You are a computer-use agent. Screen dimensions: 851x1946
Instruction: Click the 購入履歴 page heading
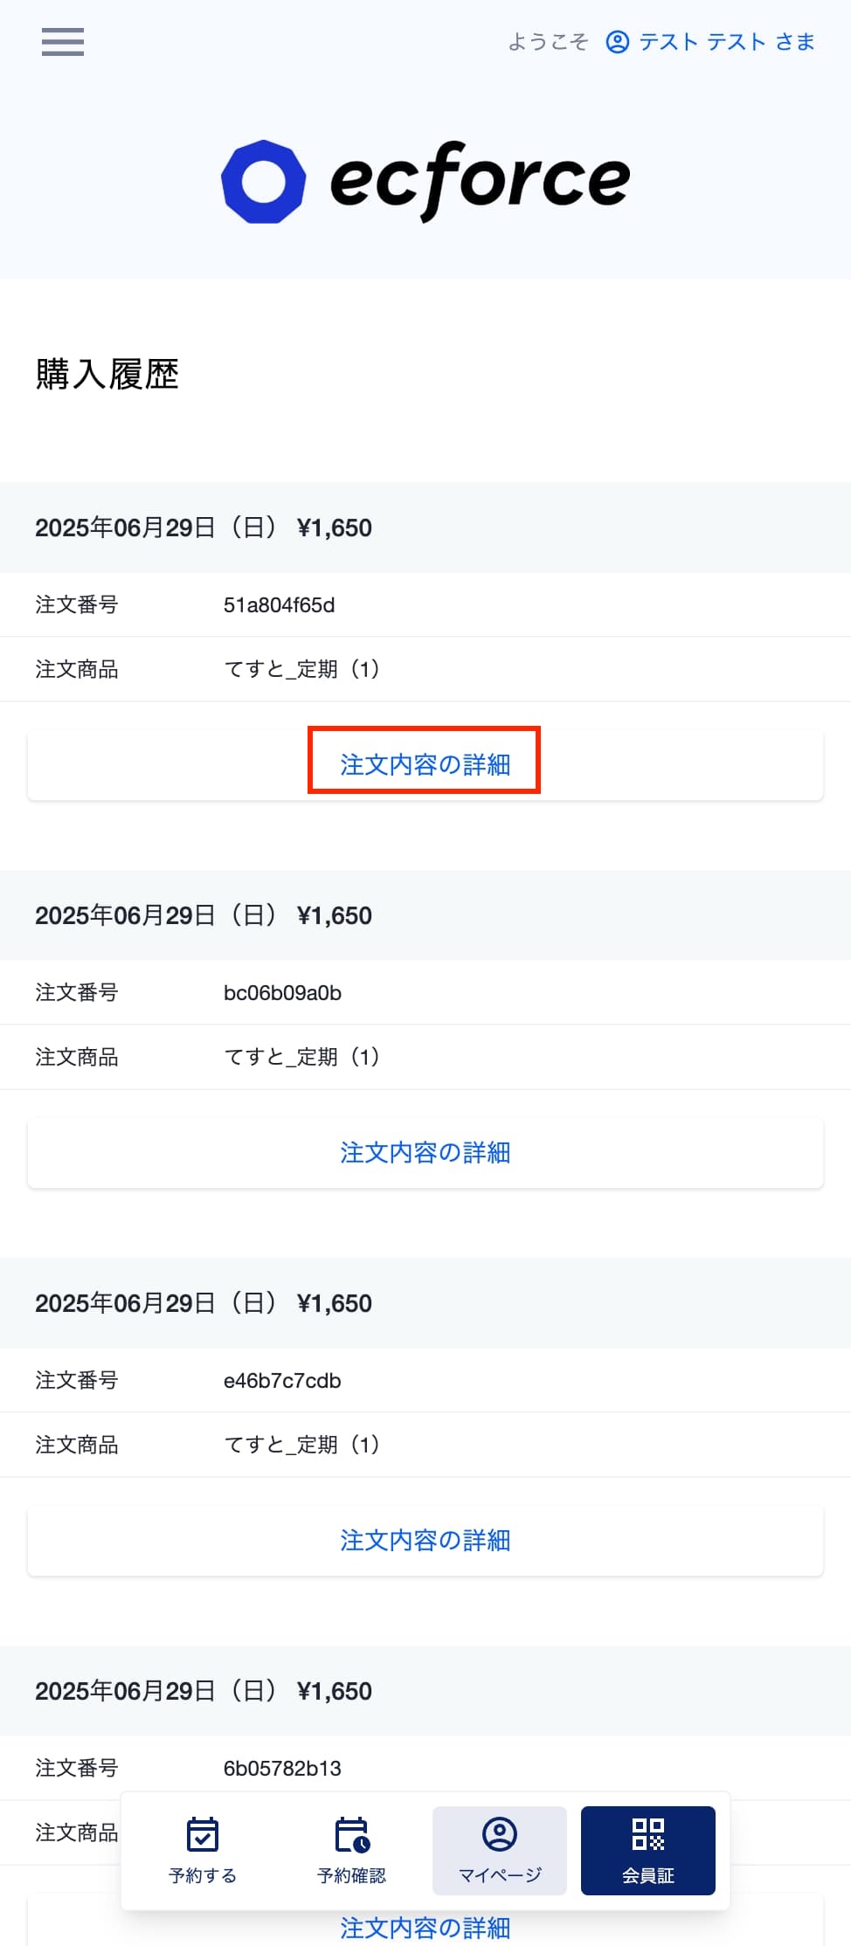coord(107,375)
